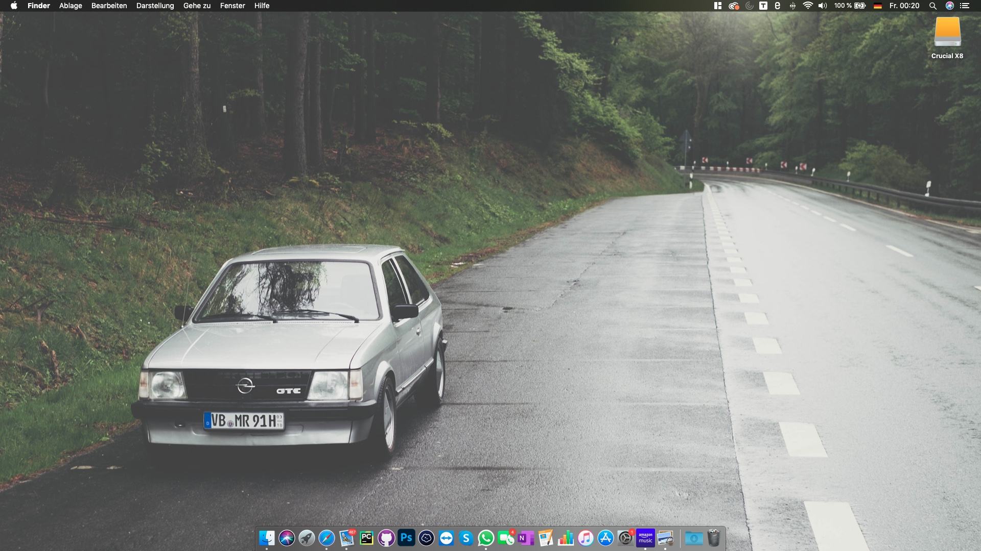
Task: Click the grey spiral menu bar icon
Action: tap(749, 6)
